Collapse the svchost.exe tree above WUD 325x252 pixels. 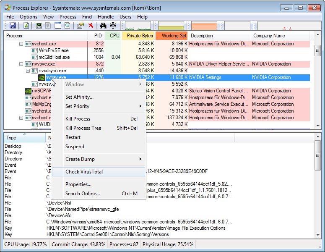tap(21, 118)
